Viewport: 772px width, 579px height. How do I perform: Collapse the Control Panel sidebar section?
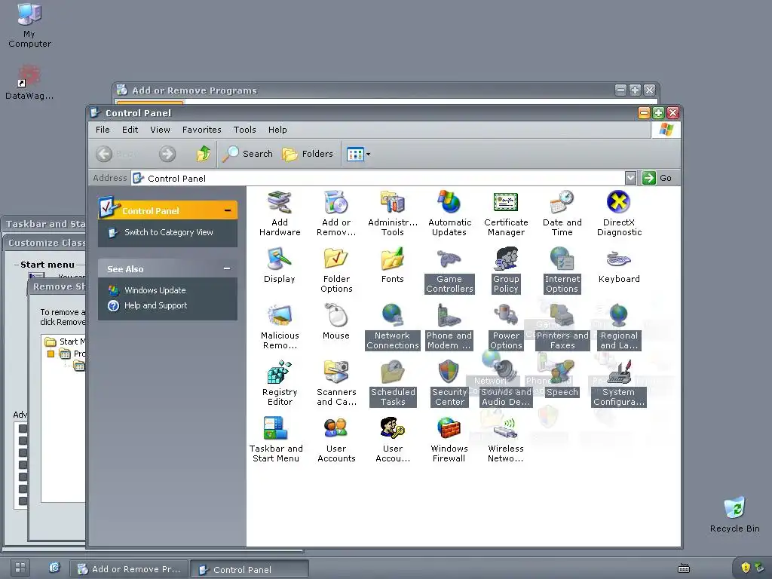pos(228,210)
